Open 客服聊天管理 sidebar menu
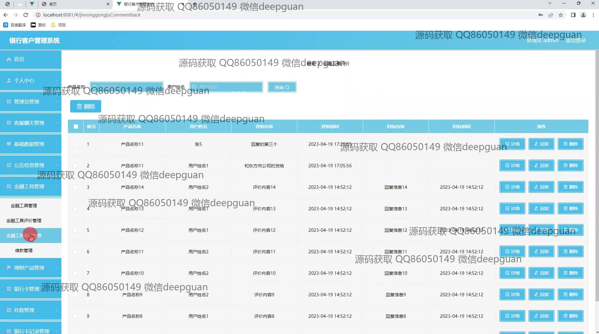Image resolution: width=599 pixels, height=334 pixels. pyautogui.click(x=31, y=123)
